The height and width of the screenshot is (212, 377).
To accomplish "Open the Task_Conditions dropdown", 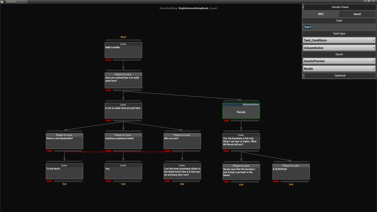I will coord(339,40).
